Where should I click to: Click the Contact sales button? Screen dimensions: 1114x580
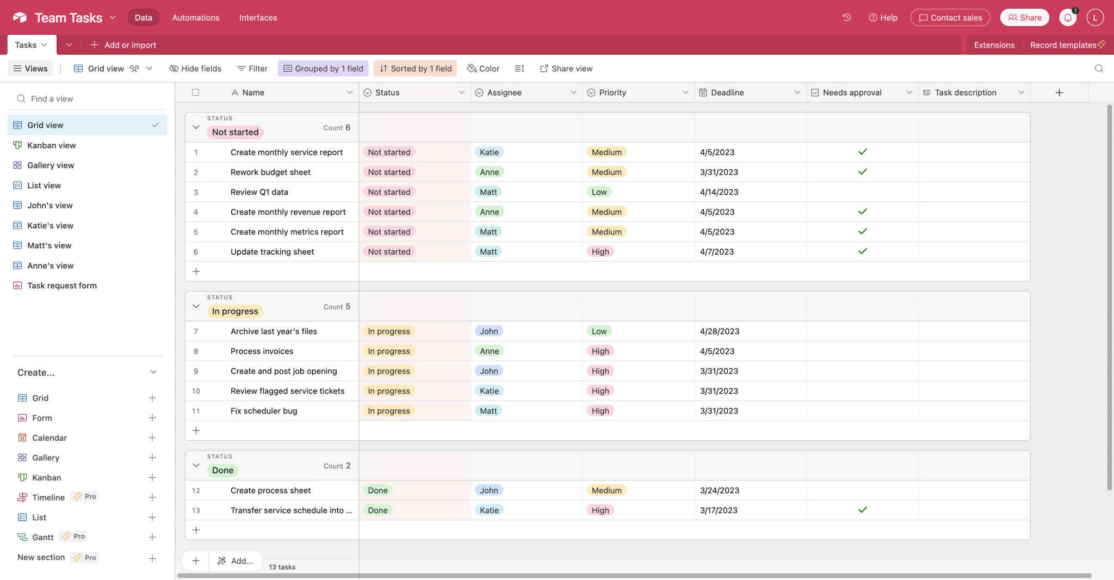[x=950, y=17]
